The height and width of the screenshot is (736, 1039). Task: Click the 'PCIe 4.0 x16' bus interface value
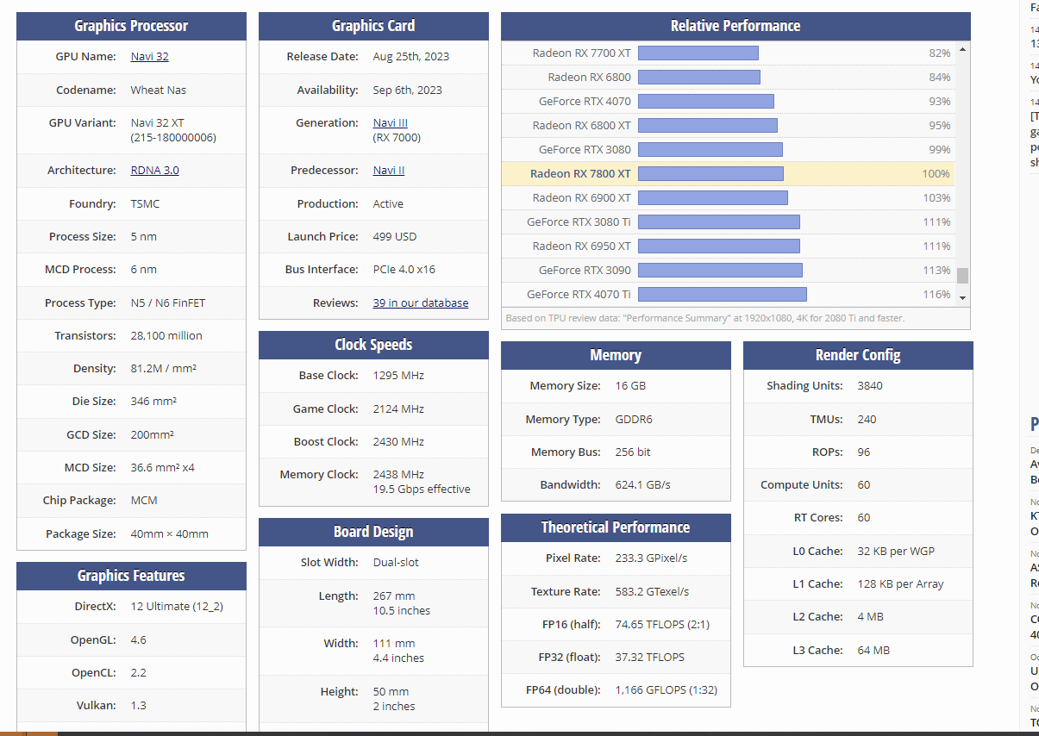click(404, 270)
